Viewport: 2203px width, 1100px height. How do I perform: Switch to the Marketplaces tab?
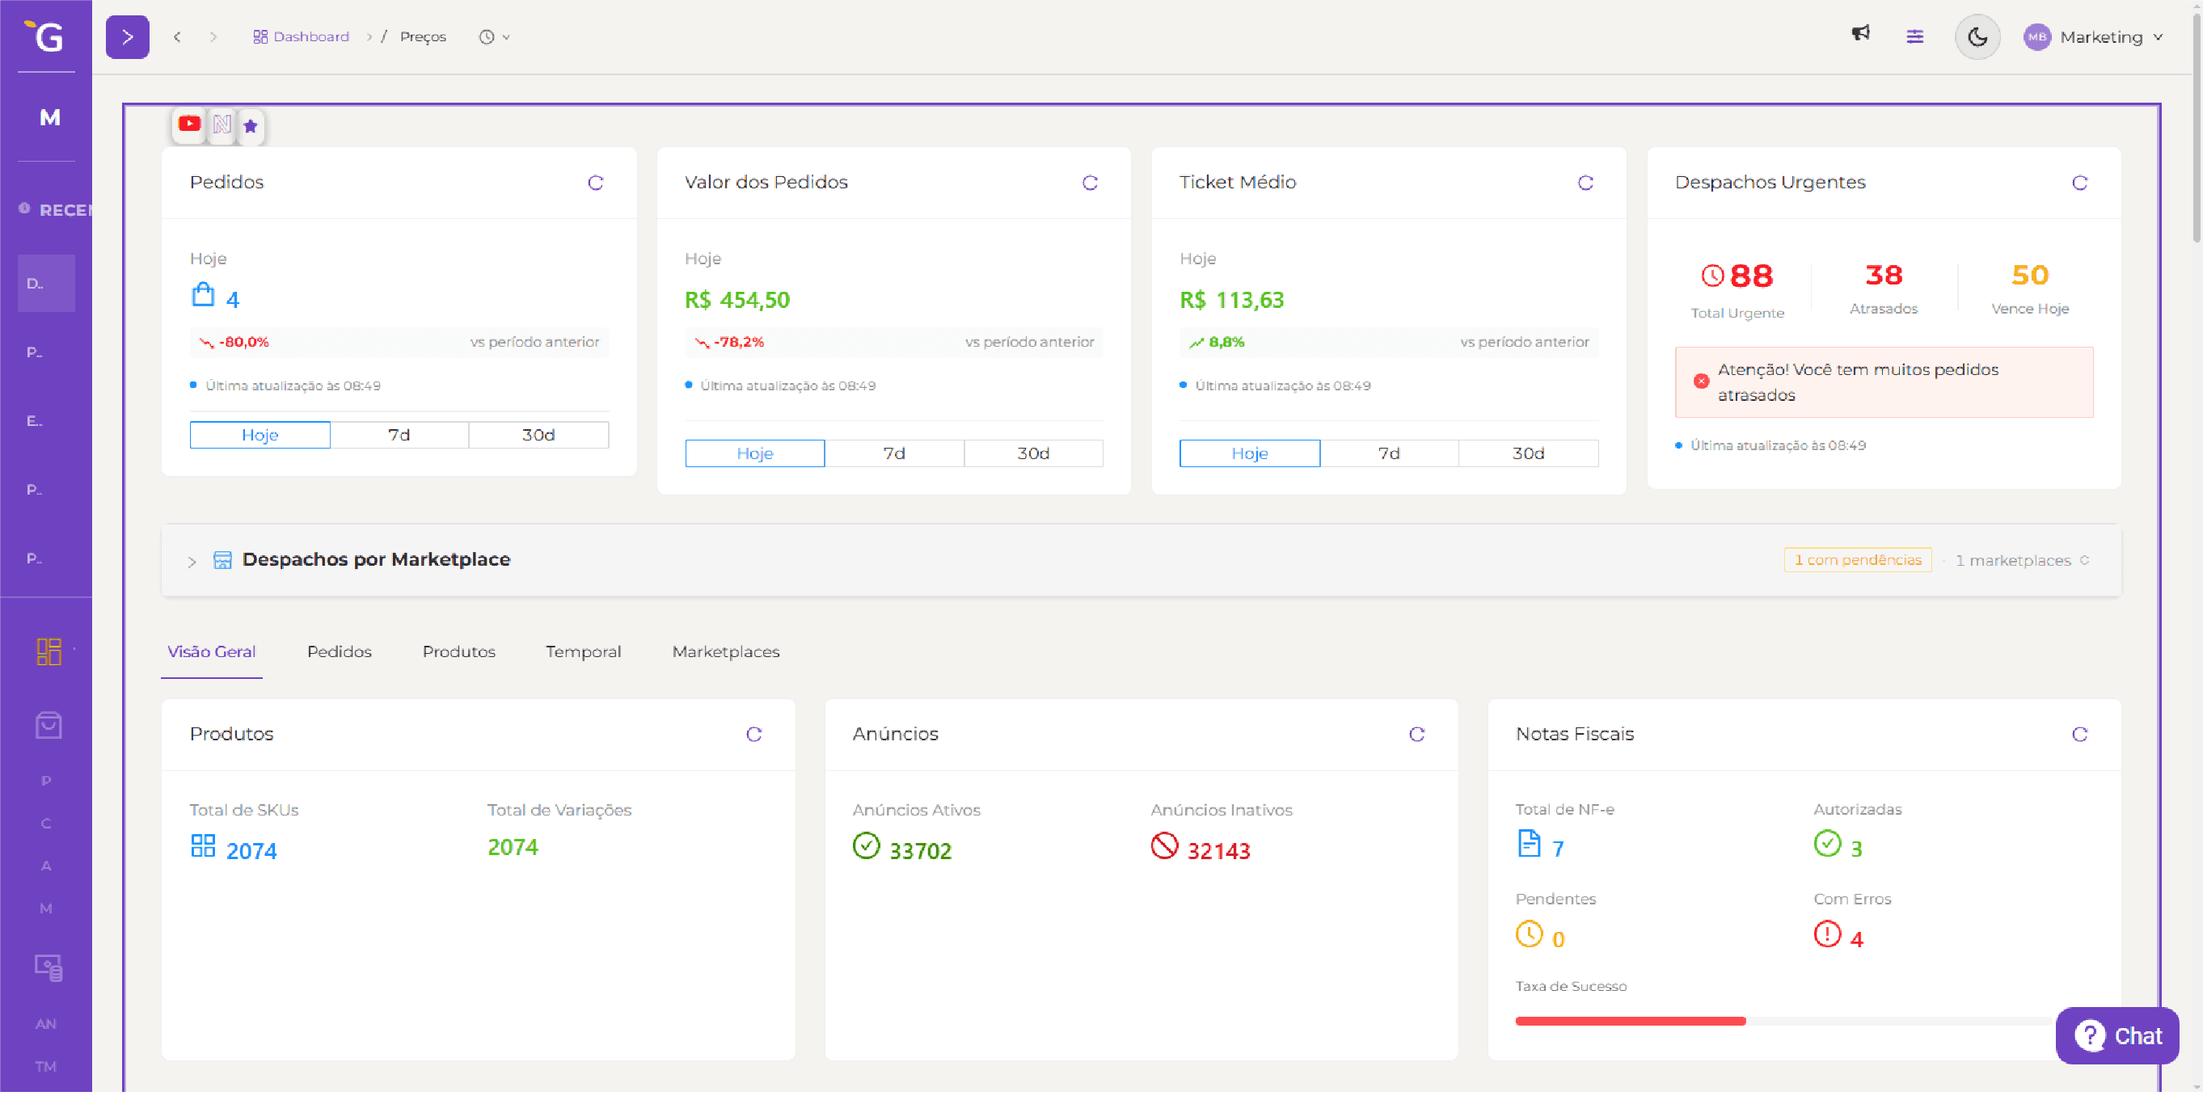pos(725,651)
